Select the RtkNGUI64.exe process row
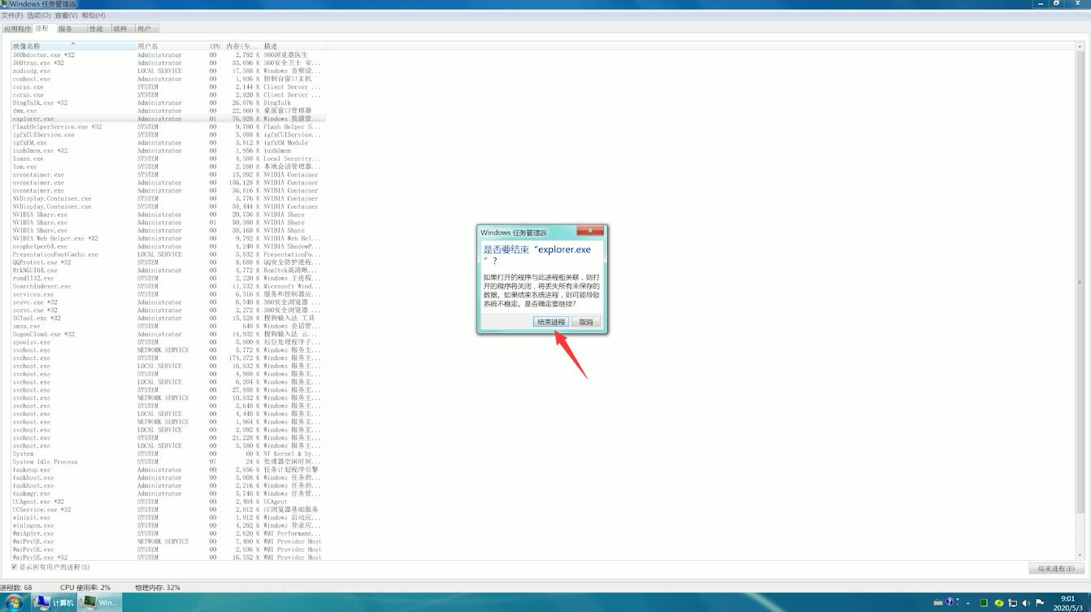The height and width of the screenshot is (612, 1091). 168,271
